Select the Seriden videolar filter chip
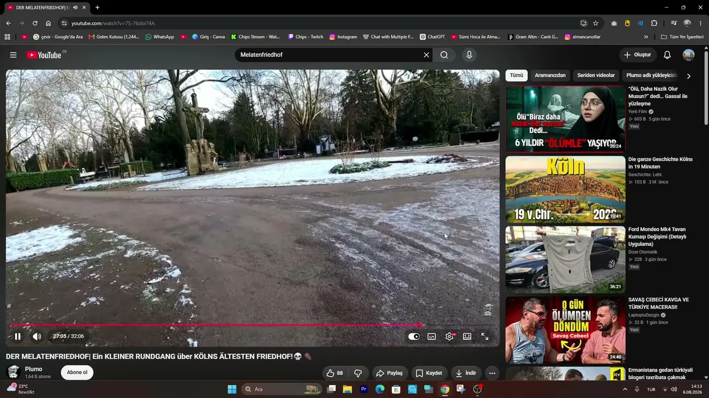Screen dimensions: 709x398 (596, 75)
